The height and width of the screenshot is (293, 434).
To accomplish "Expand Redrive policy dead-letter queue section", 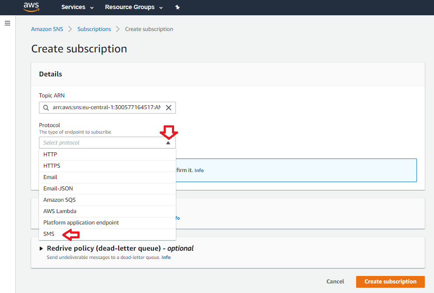I will click(42, 248).
